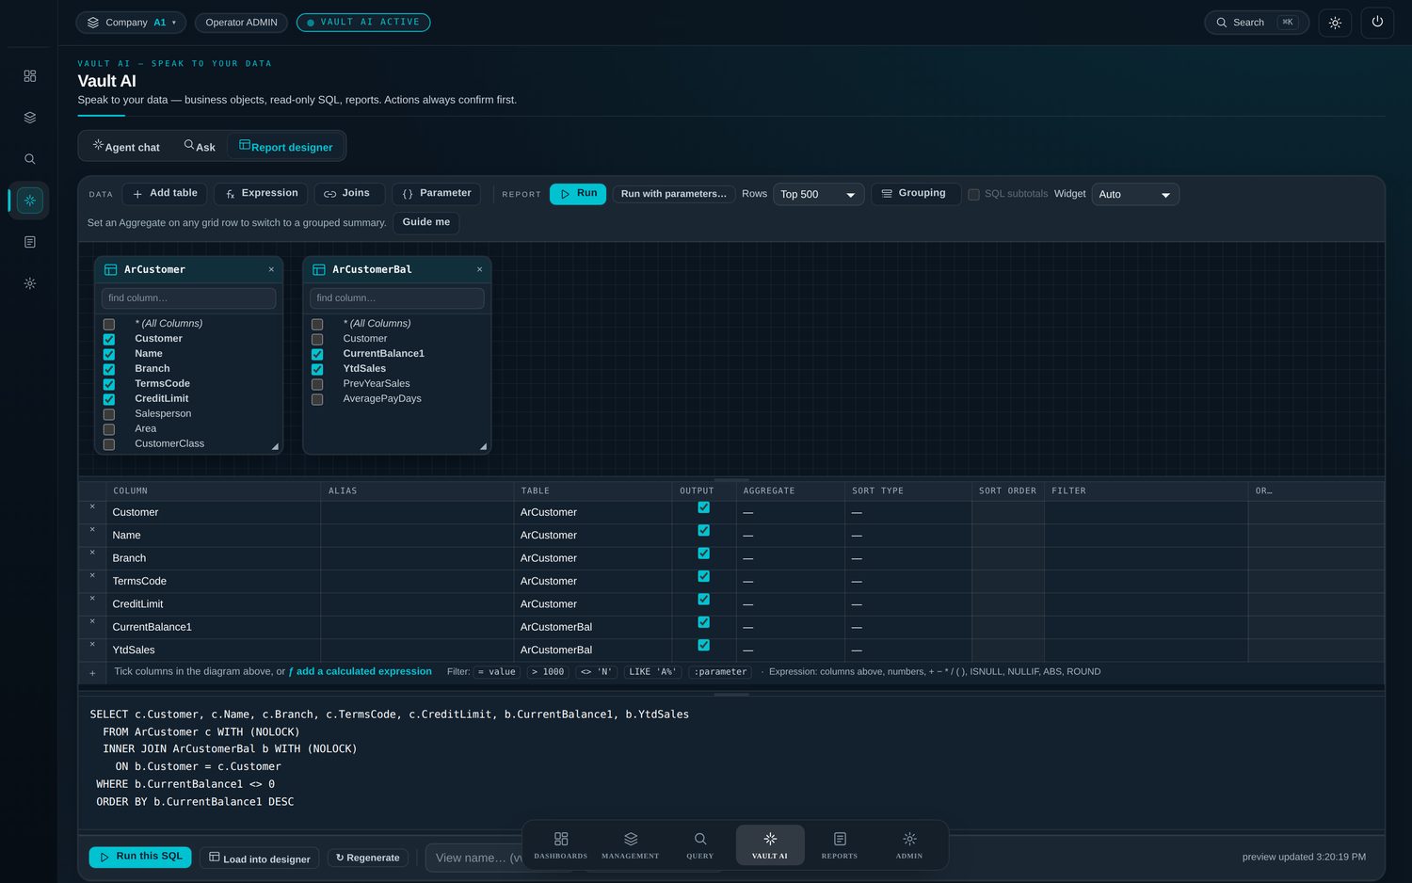The image size is (1412, 883).
Task: Check CustomerClass column in ArCustomer
Action: pyautogui.click(x=109, y=444)
